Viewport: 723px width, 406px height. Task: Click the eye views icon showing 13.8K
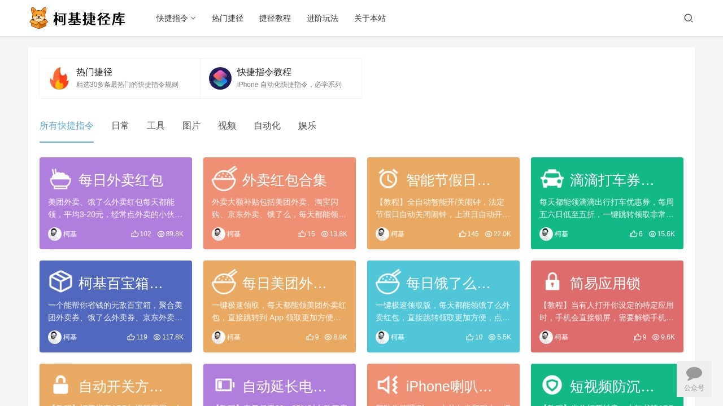[x=325, y=234]
